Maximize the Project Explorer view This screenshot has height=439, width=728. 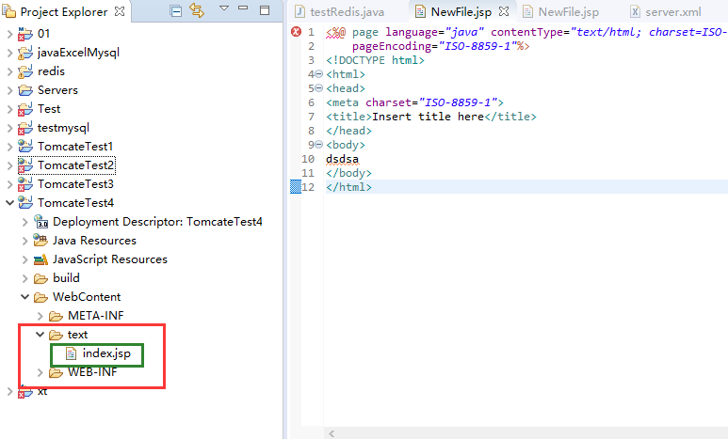[x=265, y=10]
